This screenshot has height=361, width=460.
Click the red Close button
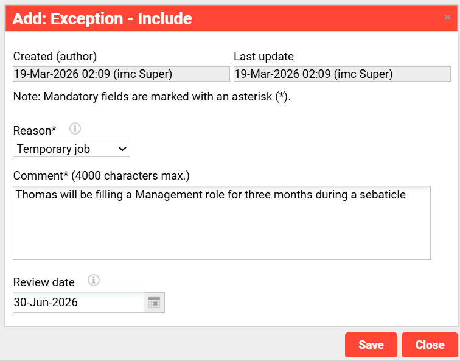430,345
